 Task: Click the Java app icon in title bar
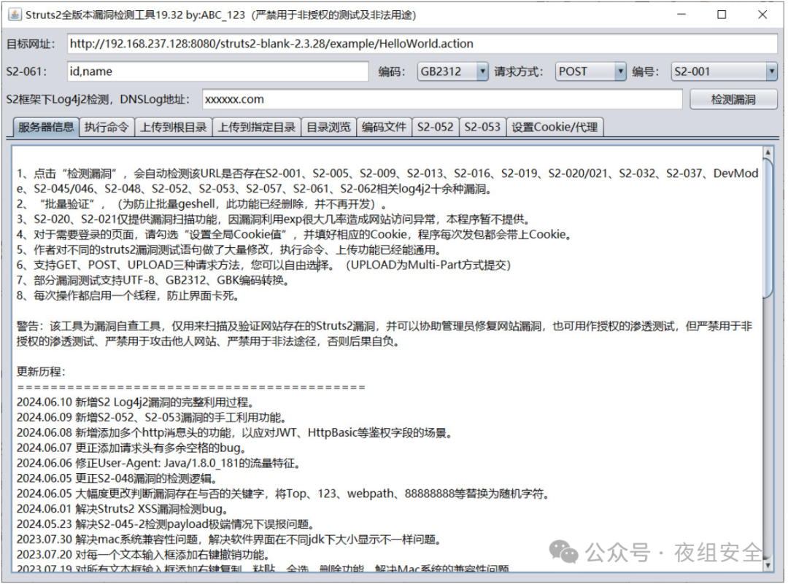(15, 15)
